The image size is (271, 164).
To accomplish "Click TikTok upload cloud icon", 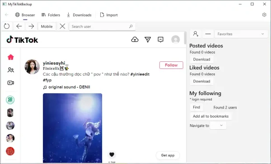I will tap(135, 40).
